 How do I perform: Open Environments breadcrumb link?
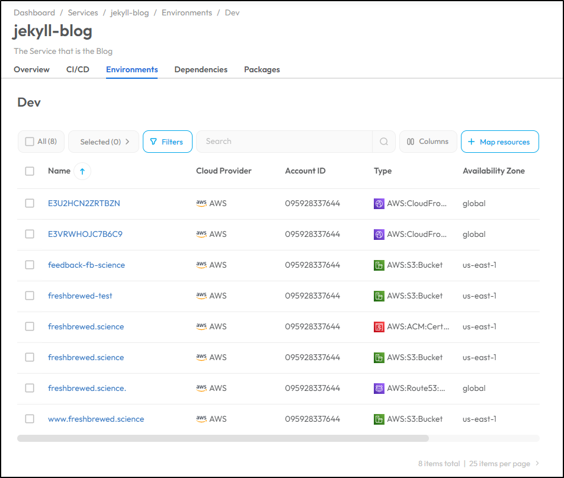[x=187, y=12]
